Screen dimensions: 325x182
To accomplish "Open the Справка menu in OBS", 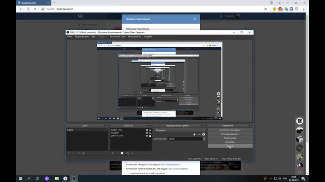I will [148, 36].
